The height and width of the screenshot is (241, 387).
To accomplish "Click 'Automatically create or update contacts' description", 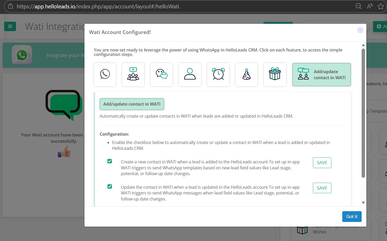I will click(196, 116).
